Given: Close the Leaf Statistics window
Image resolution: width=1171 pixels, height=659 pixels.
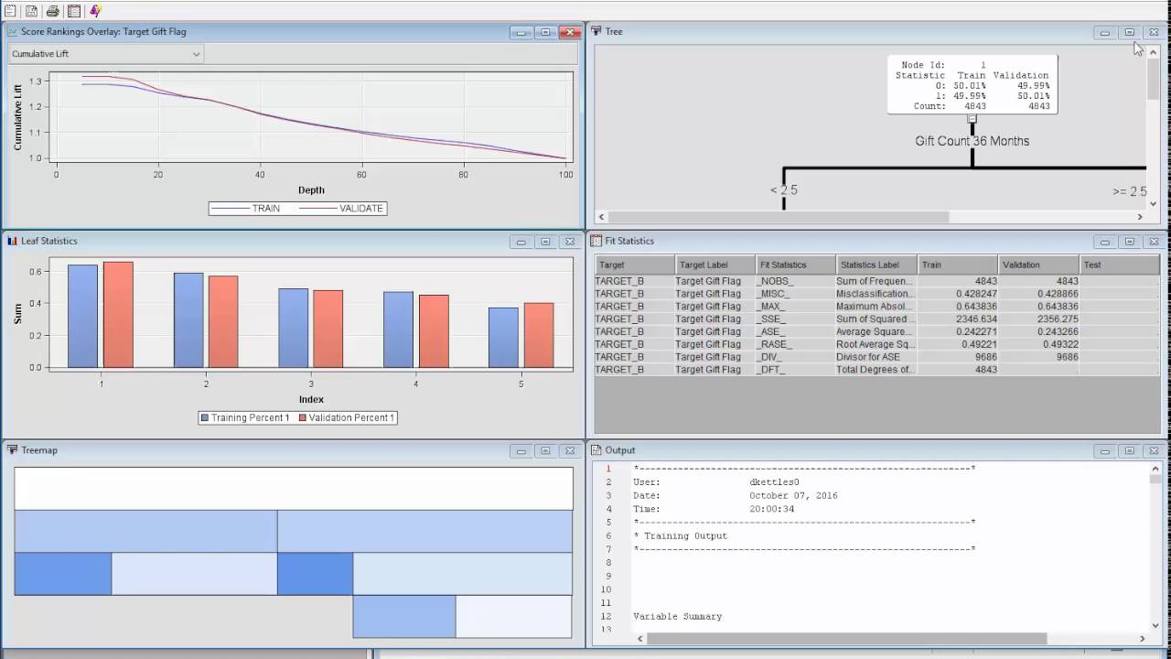Looking at the screenshot, I should (x=571, y=242).
